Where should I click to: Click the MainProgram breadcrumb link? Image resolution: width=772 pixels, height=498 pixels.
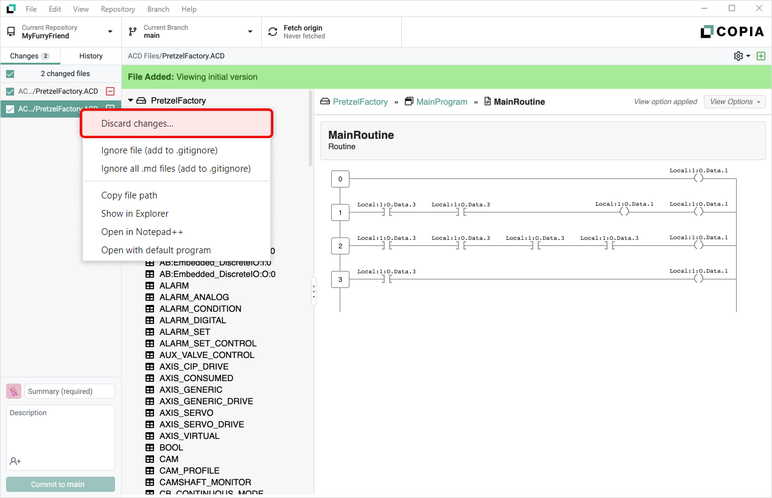[441, 102]
